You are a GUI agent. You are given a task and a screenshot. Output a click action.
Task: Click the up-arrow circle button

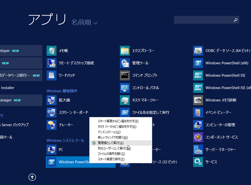(x=32, y=177)
